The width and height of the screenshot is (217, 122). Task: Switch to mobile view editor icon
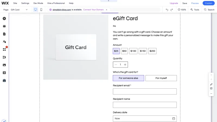click(41, 9)
